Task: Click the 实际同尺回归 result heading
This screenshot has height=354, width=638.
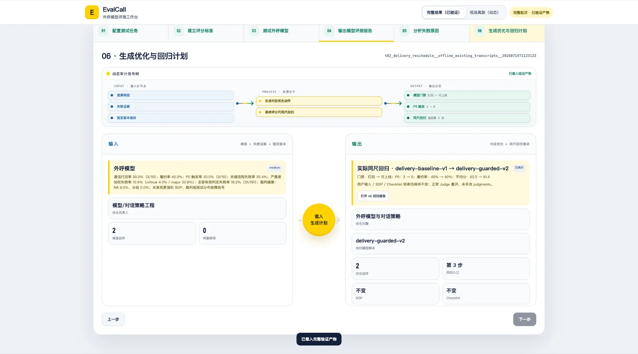Action: (433, 168)
